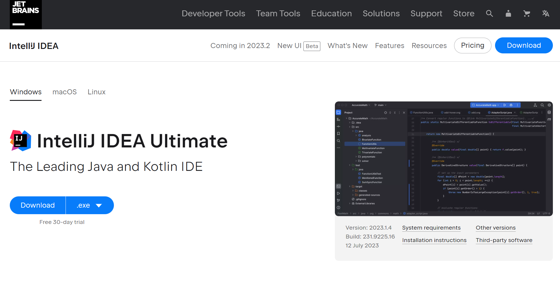Open the Developer Tools menu
Screen dimensions: 560x299
pos(213,13)
